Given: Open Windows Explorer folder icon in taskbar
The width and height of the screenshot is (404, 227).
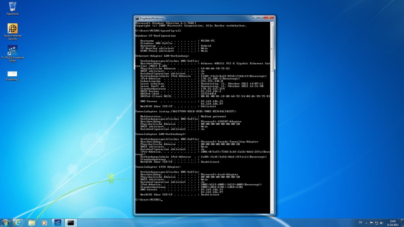Looking at the screenshot, I should pyautogui.click(x=32, y=223).
